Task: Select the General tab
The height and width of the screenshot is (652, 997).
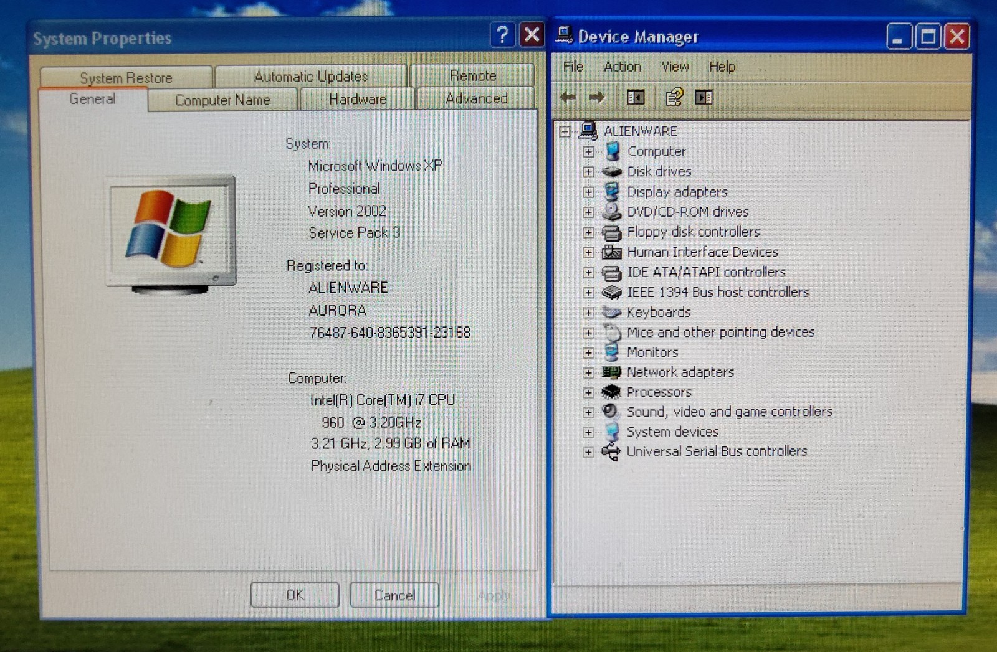Action: 92,99
